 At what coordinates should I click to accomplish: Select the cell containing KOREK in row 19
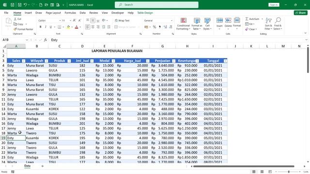[59, 138]
